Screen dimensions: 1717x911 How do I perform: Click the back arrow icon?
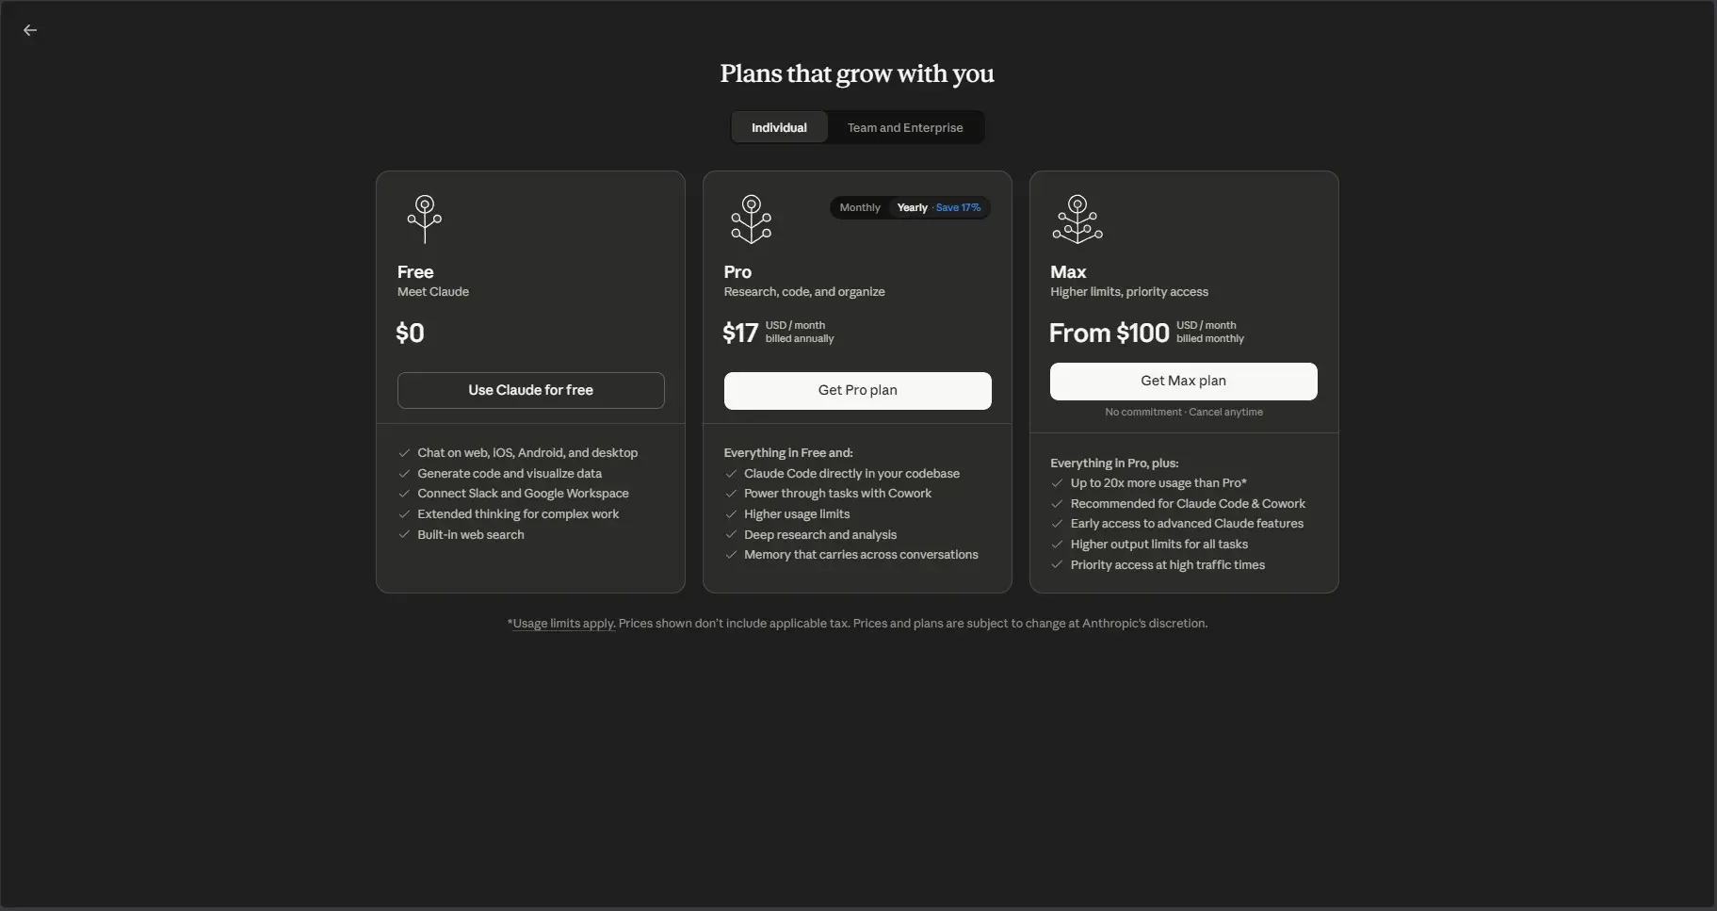[x=30, y=30]
